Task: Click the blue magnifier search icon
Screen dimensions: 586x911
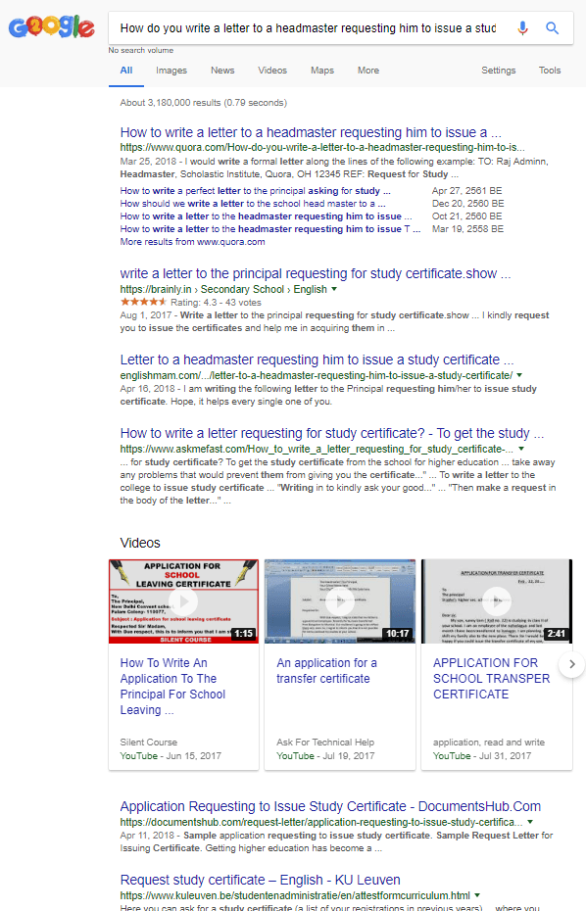Action: 553,27
